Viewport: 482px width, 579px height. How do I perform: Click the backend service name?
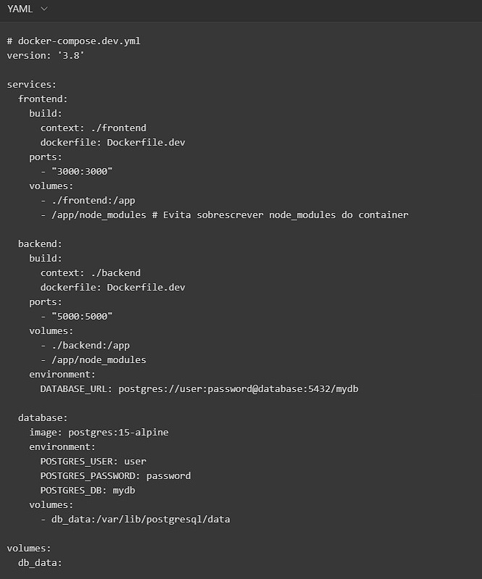click(x=40, y=243)
